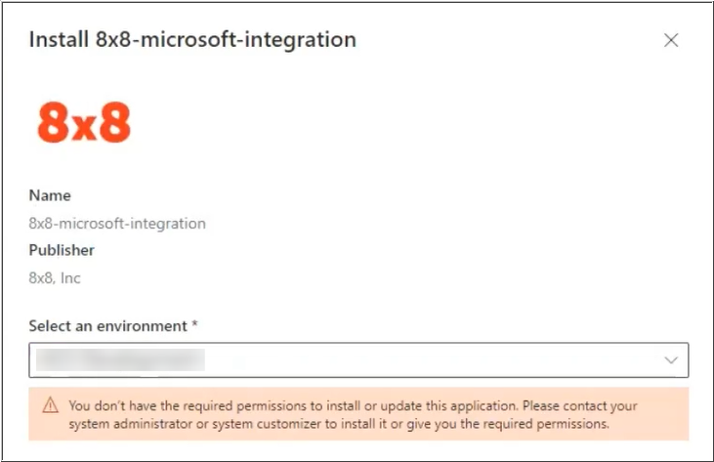Screen dimensions: 714x462
Task: Click the permissions warning banner first line
Action: click(353, 405)
